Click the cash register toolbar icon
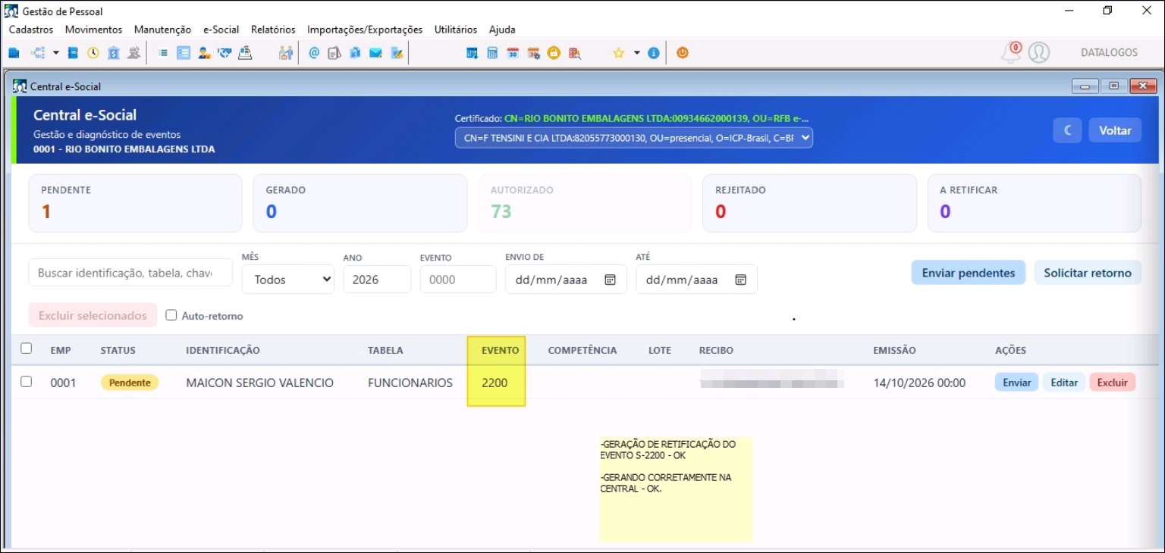The image size is (1165, 553). [x=245, y=53]
